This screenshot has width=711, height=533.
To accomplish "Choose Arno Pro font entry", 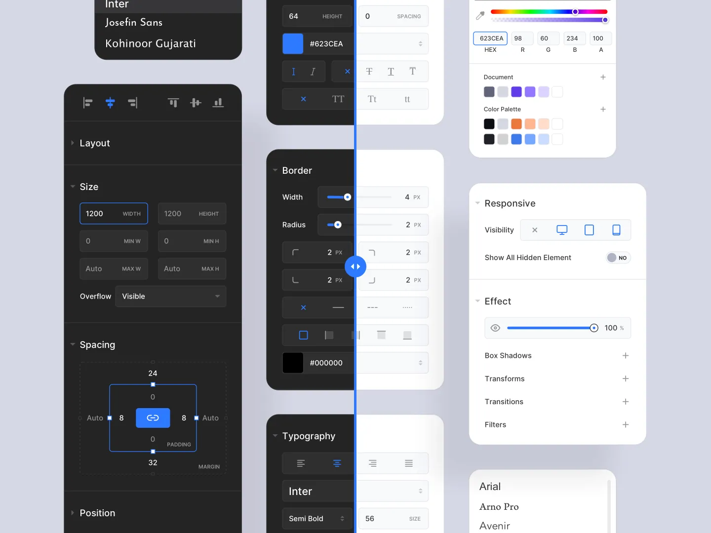I will tap(499, 507).
